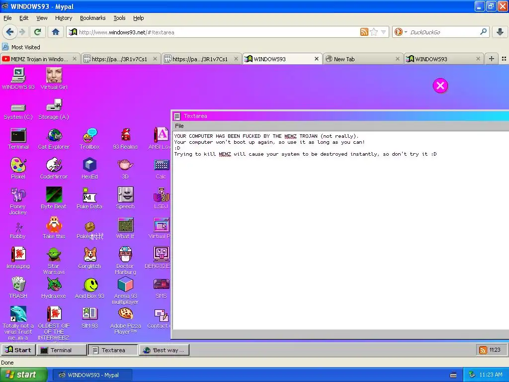
Task: Switch to MEMZ Trojan YouTube tab
Action: point(39,59)
